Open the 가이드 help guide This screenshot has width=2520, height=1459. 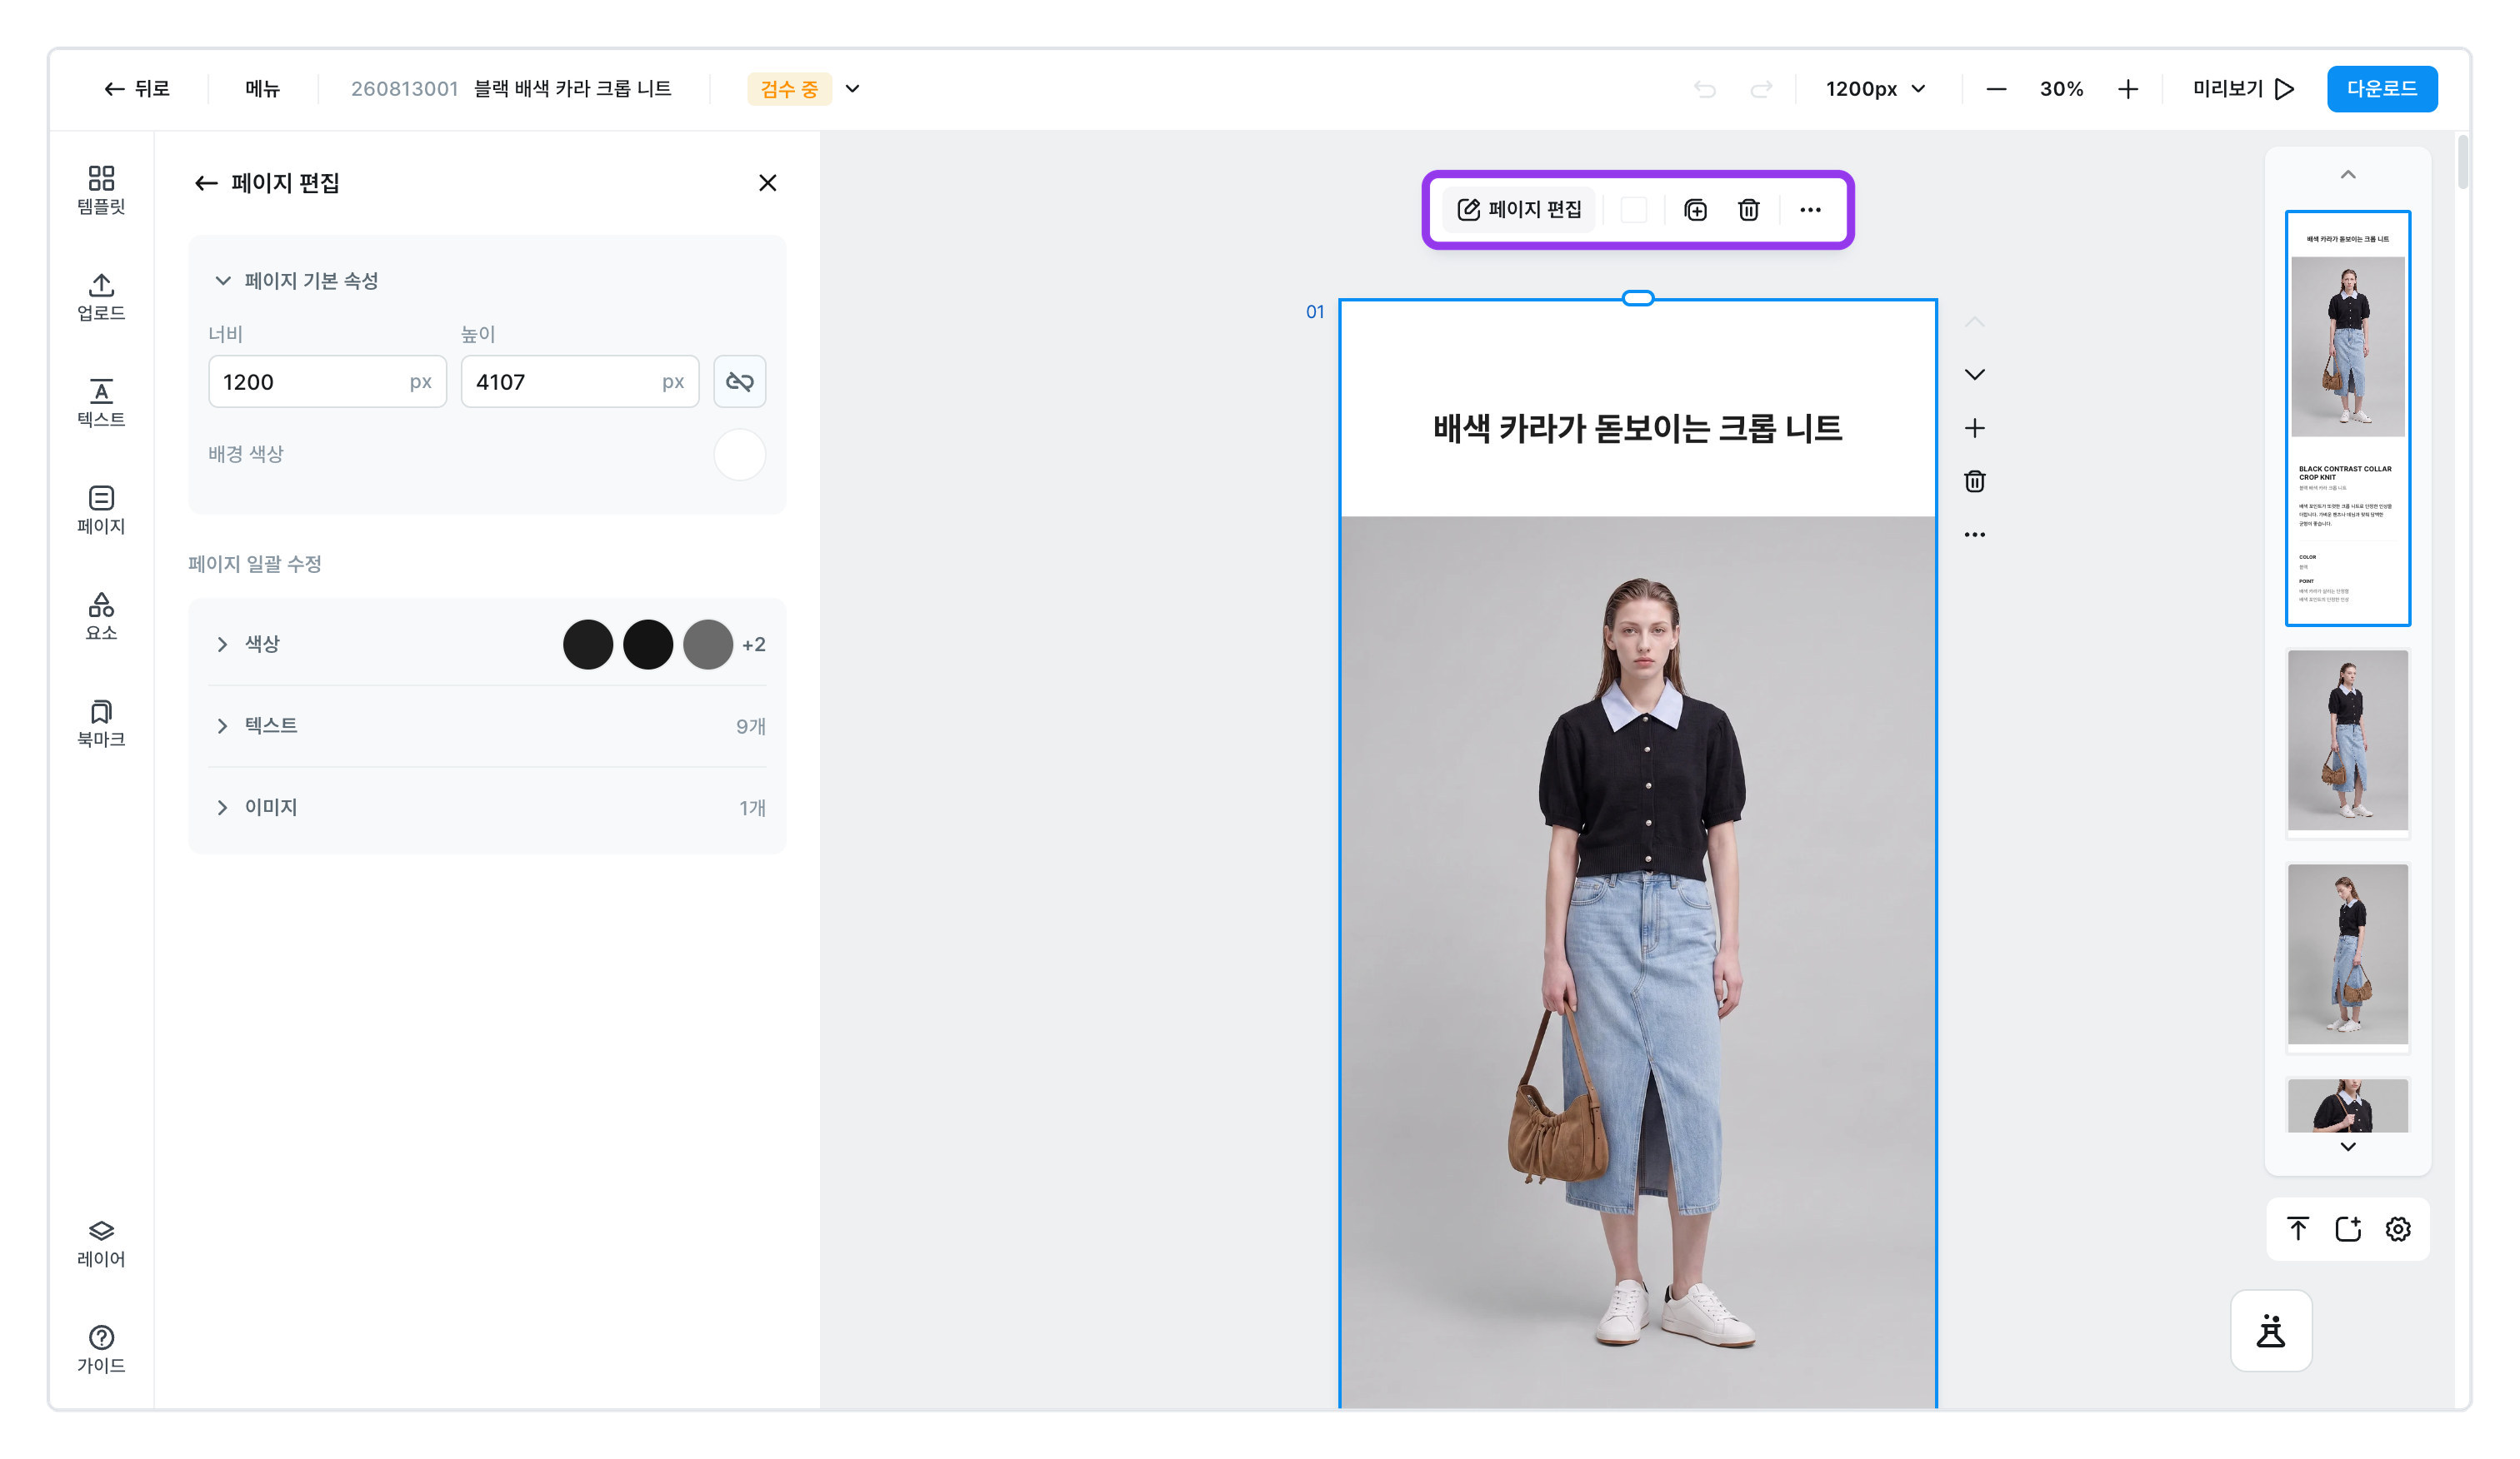click(x=101, y=1349)
